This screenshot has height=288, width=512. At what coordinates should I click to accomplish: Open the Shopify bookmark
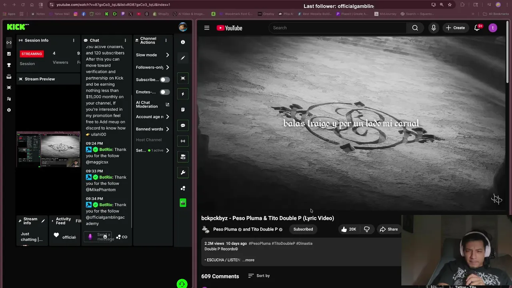pos(161,14)
